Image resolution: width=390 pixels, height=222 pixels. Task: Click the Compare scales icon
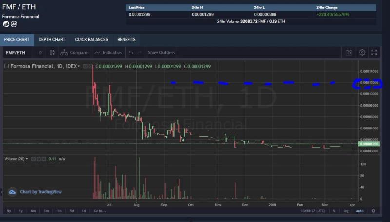64,53
